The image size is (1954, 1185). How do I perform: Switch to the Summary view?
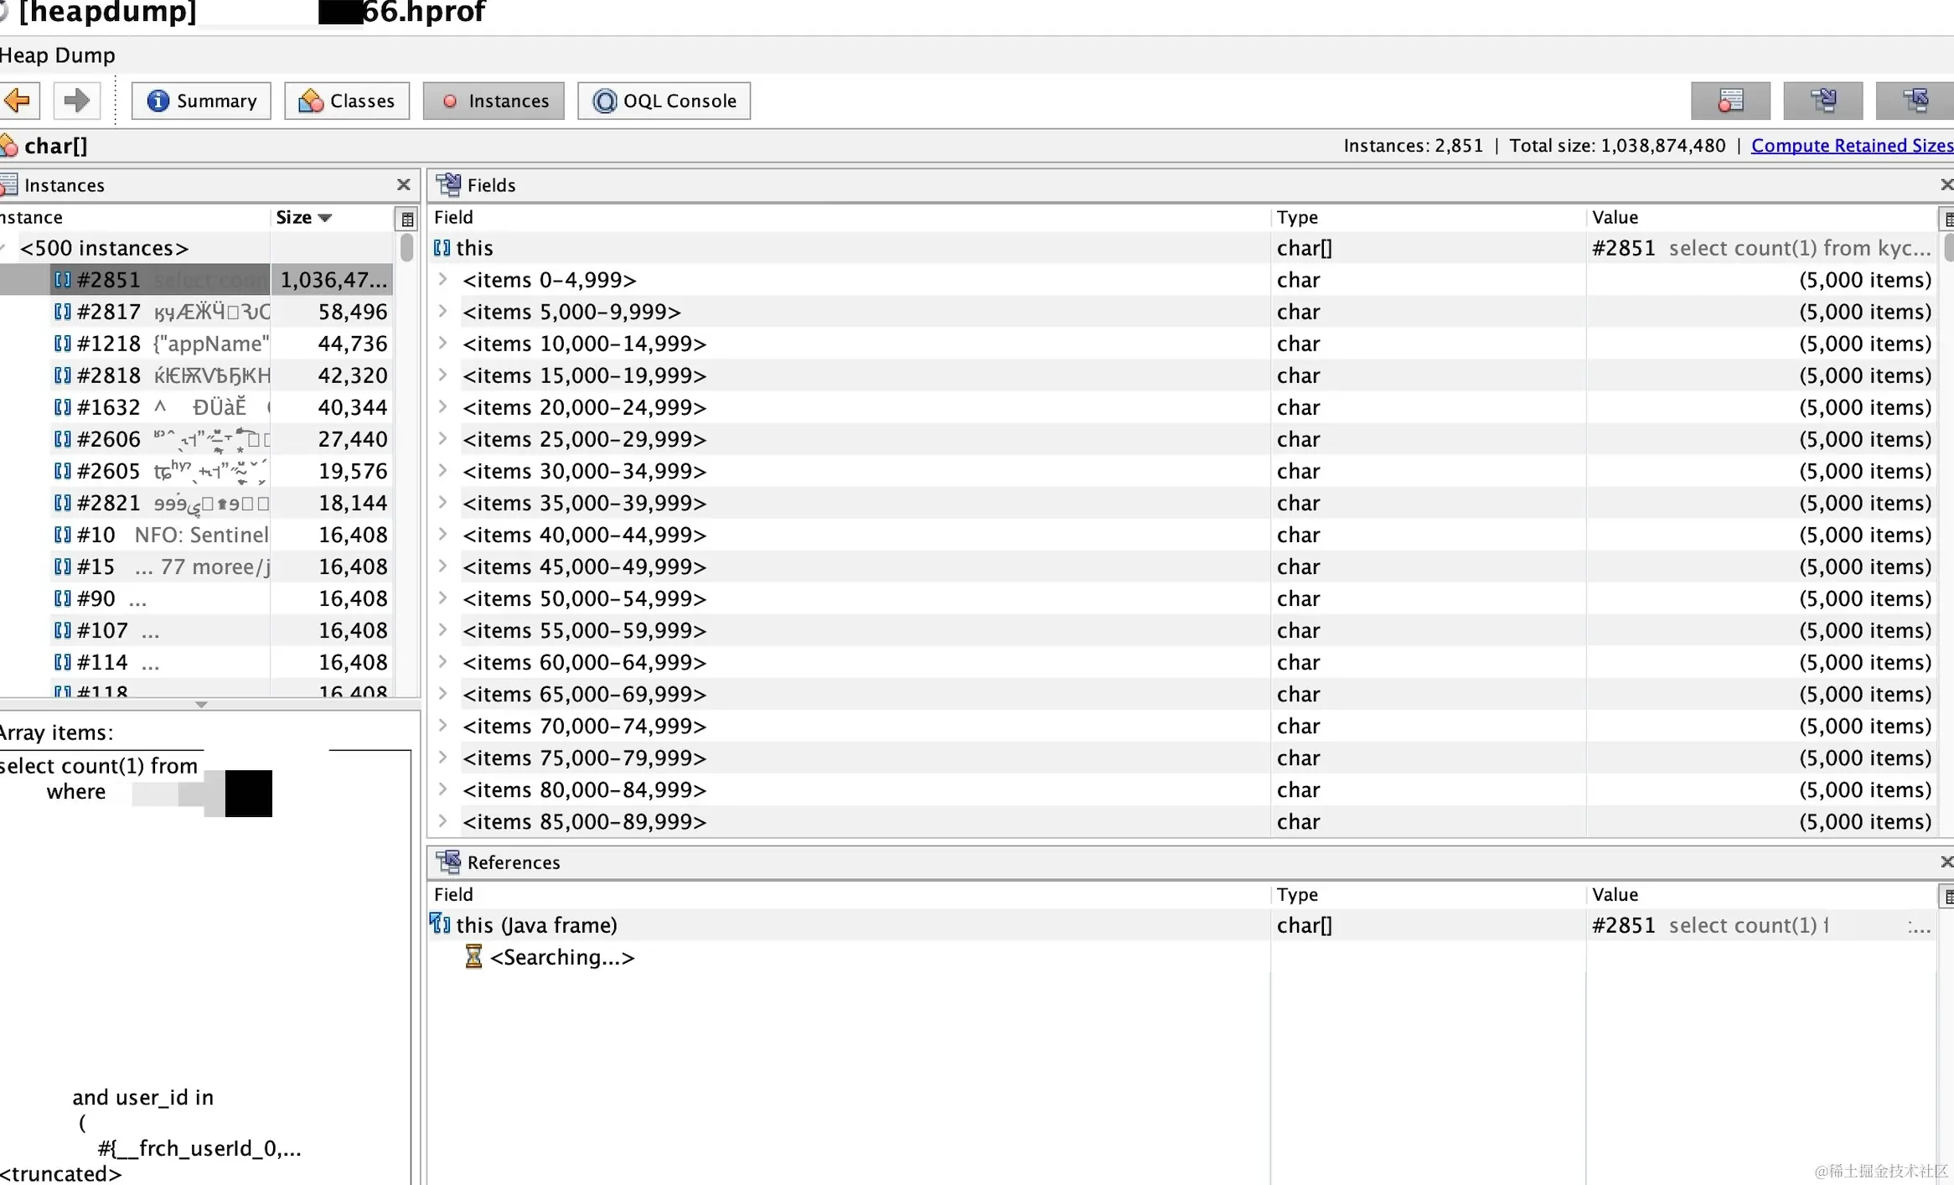coord(201,101)
